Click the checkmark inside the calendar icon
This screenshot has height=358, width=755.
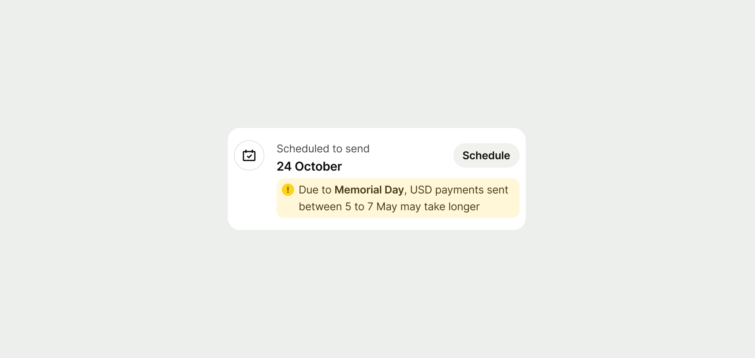249,156
